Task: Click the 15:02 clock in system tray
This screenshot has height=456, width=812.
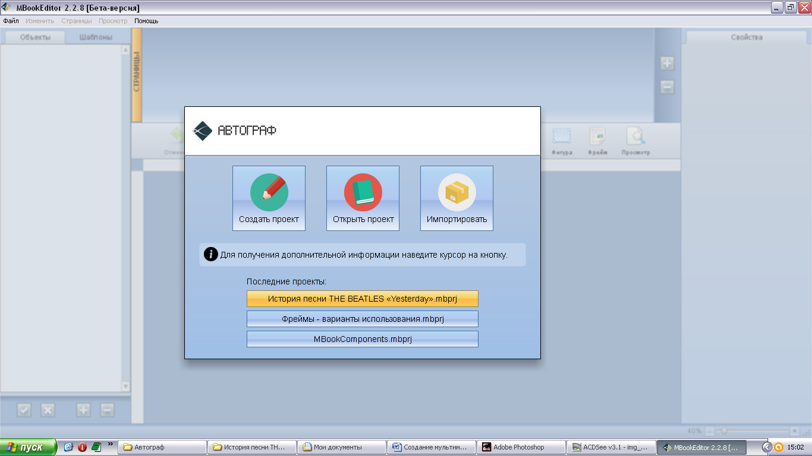Action: pos(795,447)
